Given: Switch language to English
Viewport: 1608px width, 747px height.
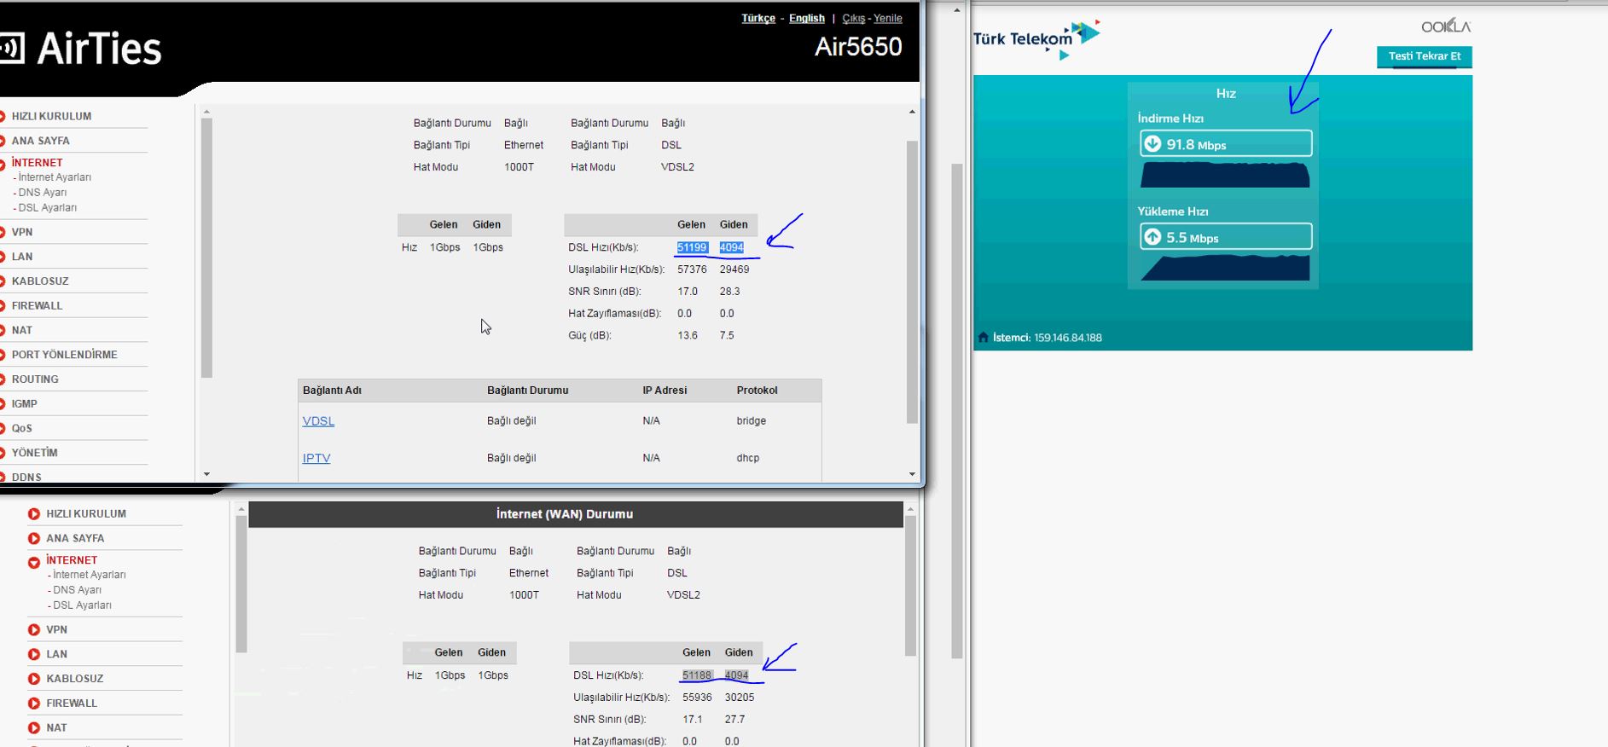Looking at the screenshot, I should pos(807,19).
